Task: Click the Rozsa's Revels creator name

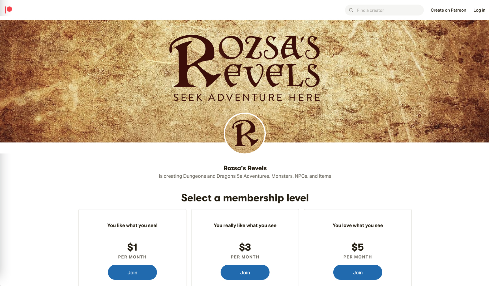Action: tap(245, 168)
